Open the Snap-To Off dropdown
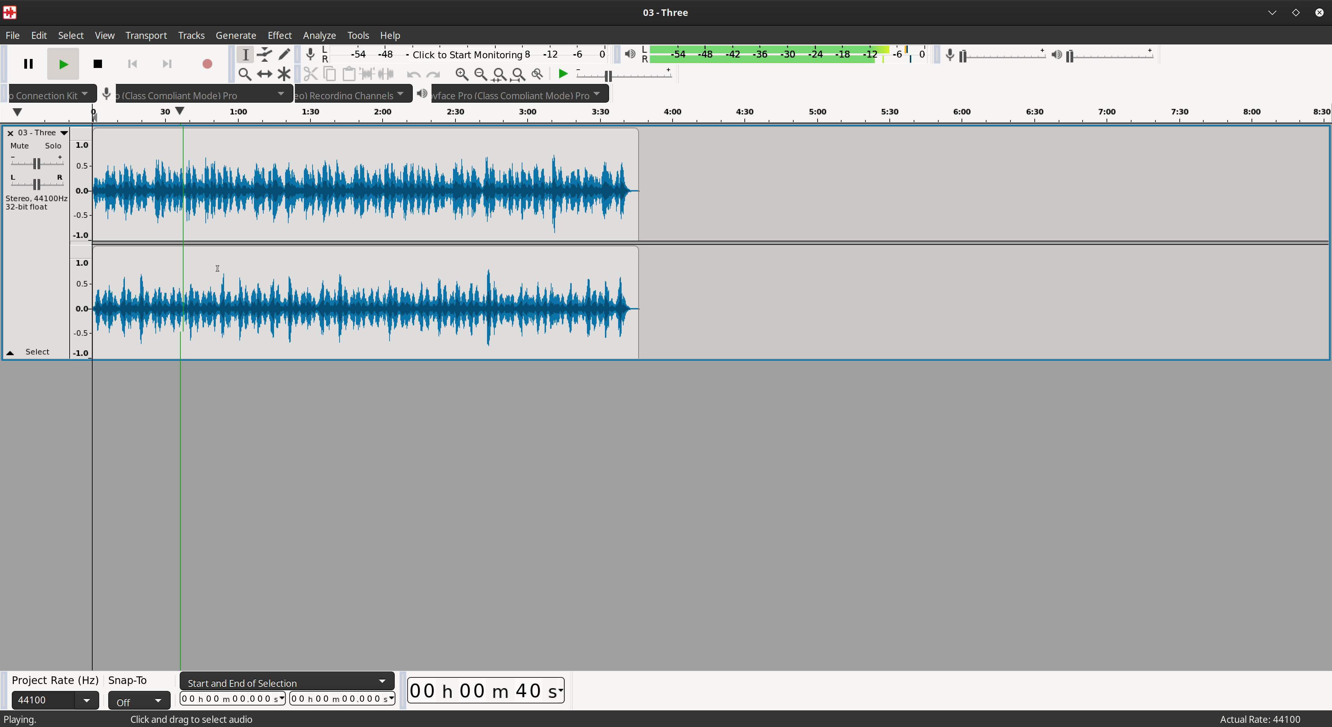The image size is (1332, 727). click(x=139, y=701)
